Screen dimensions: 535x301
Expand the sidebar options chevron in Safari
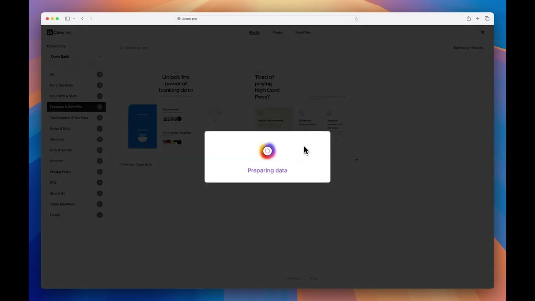pyautogui.click(x=74, y=18)
